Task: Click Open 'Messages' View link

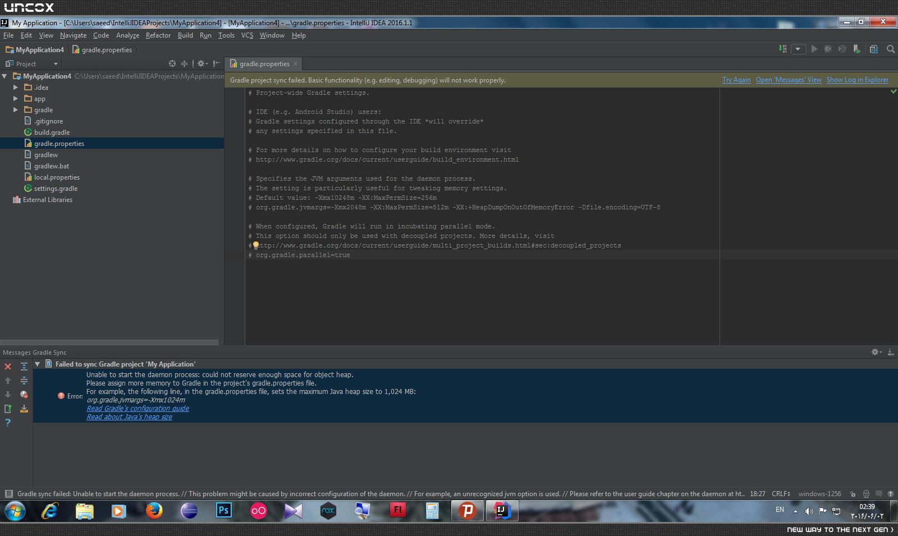Action: 789,80
